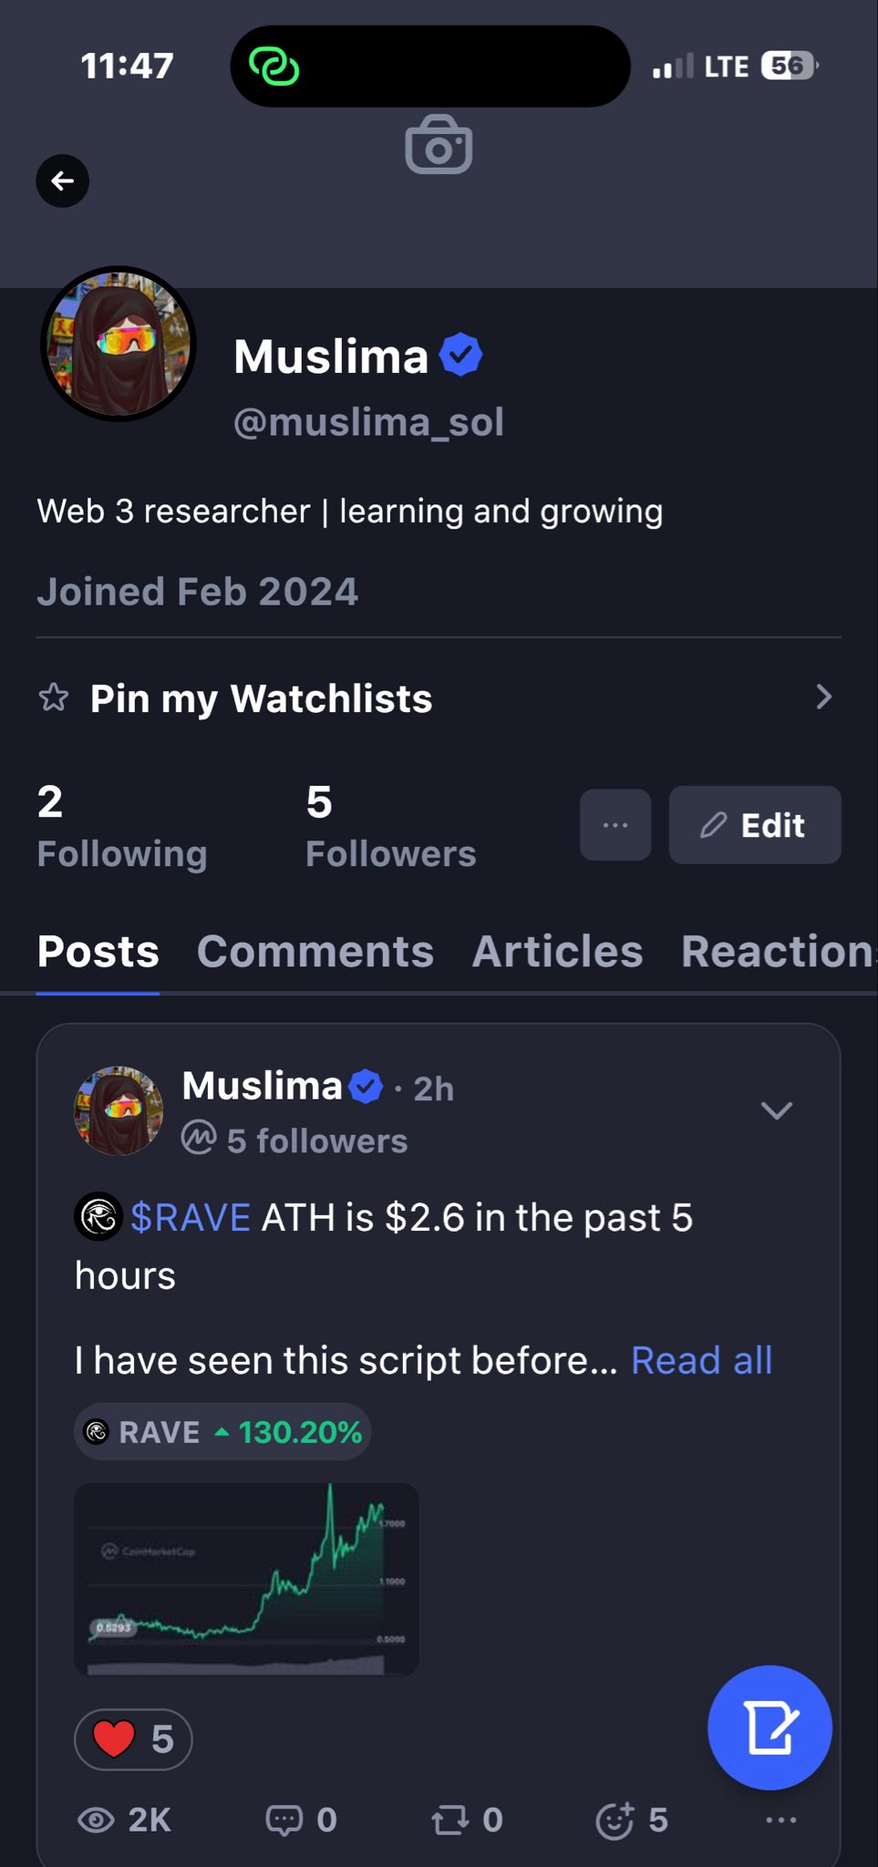The height and width of the screenshot is (1867, 878).
Task: Open the RAVE price chart thumbnail
Action: point(246,1580)
